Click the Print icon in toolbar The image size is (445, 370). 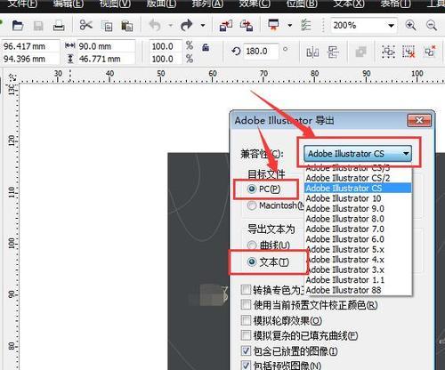(59, 26)
